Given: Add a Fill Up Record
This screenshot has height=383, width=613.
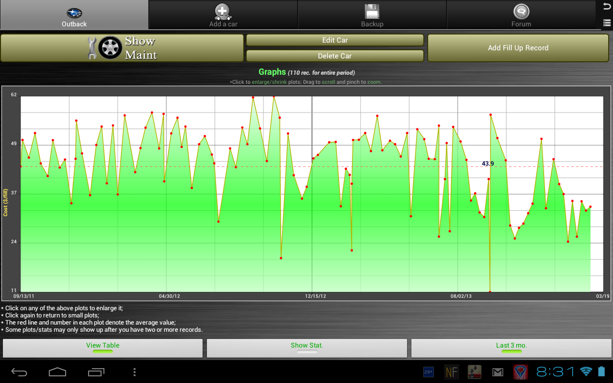Looking at the screenshot, I should [518, 48].
